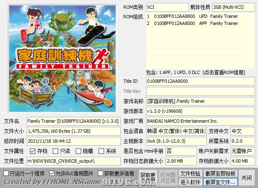The width and height of the screenshot is (258, 188).
Task: Click the 文件名 field
Action: pos(74,121)
